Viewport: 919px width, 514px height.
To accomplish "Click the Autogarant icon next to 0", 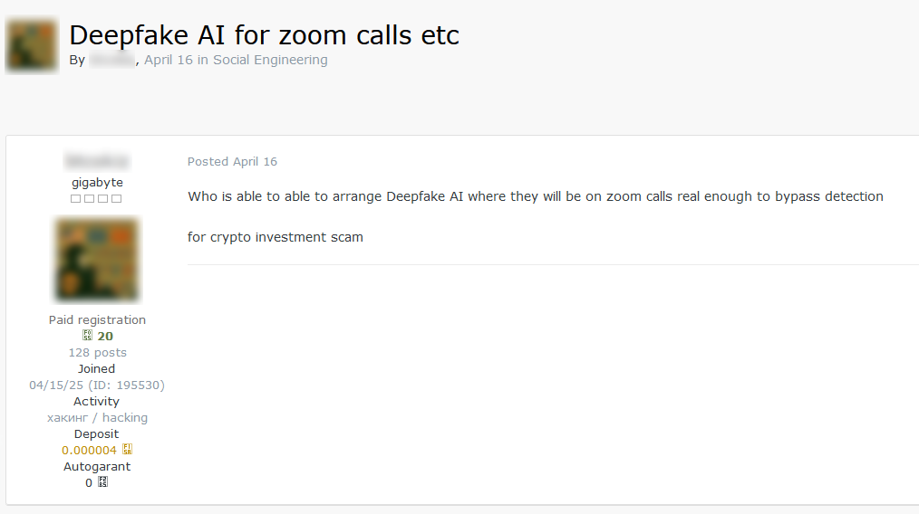I will tap(102, 482).
